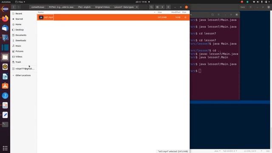The image size is (272, 153).
Task: Launch Thunderbird mail from the dock
Action: 5,28
